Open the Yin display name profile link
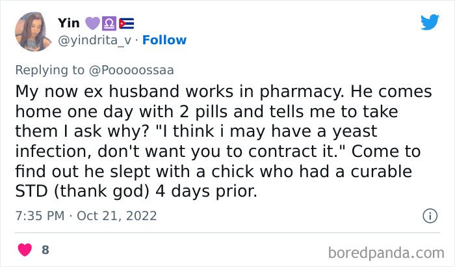 69,23
